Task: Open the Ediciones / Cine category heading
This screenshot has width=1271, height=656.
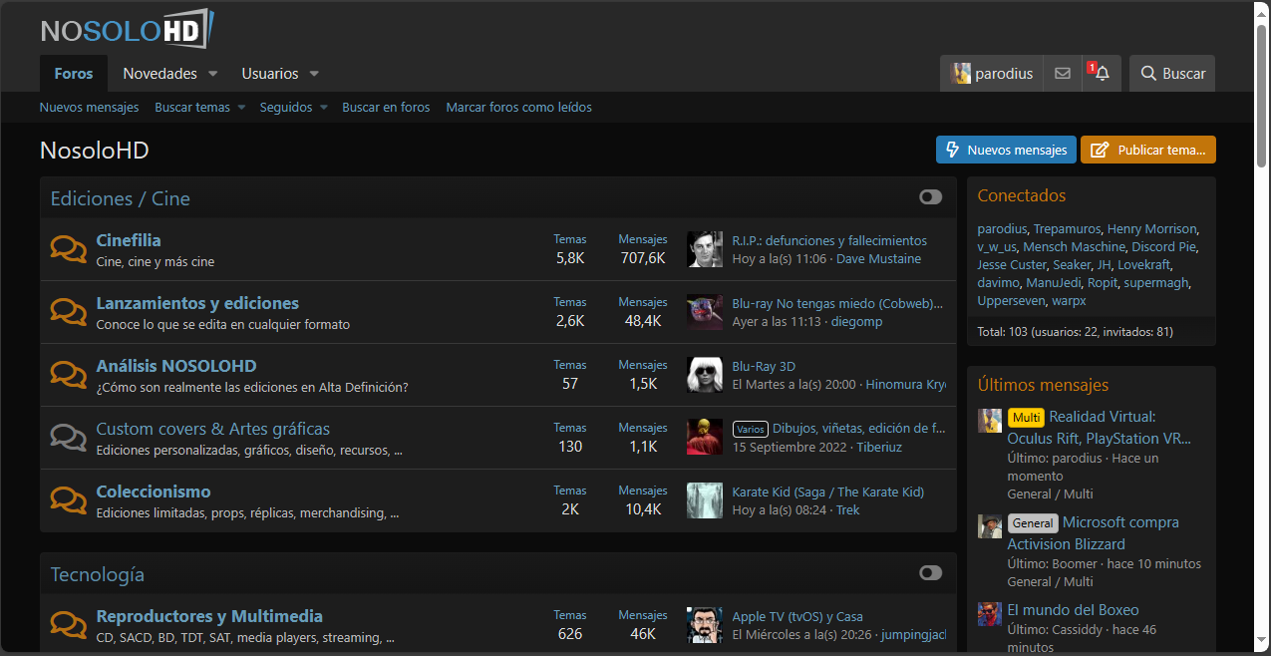Action: coord(121,198)
